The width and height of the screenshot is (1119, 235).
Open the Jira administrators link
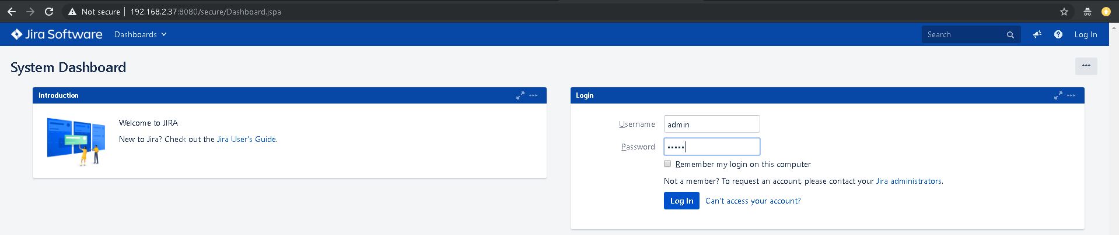click(908, 181)
